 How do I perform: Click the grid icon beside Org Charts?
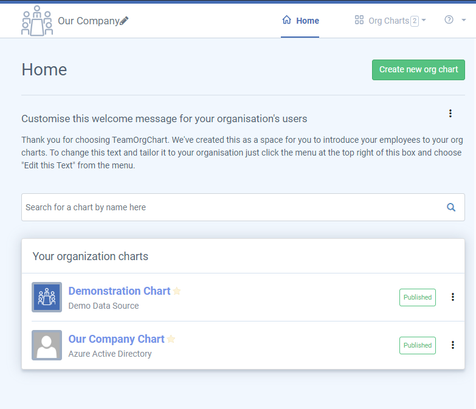(x=359, y=20)
